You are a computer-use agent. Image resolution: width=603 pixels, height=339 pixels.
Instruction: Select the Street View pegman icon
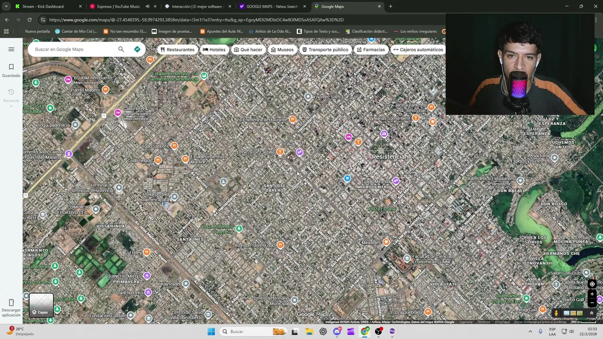(x=556, y=313)
